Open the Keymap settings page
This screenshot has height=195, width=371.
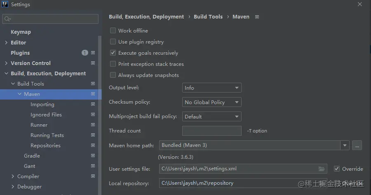point(21,32)
